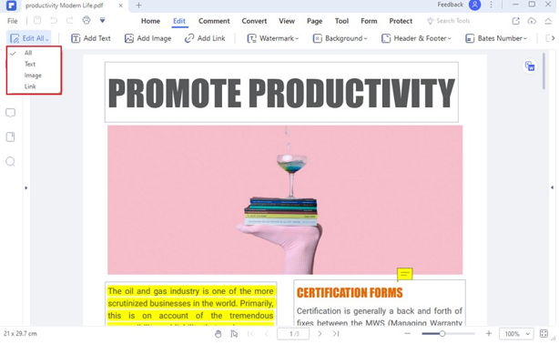559x344 pixels.
Task: Click the share icon at top right
Action: [x=515, y=21]
